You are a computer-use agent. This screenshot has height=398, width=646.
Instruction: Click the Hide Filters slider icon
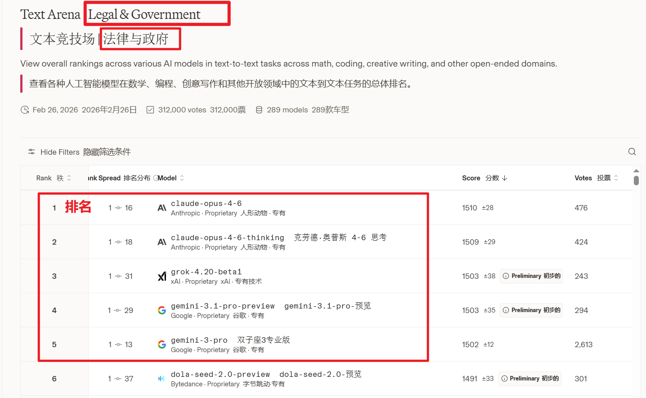pyautogui.click(x=31, y=152)
